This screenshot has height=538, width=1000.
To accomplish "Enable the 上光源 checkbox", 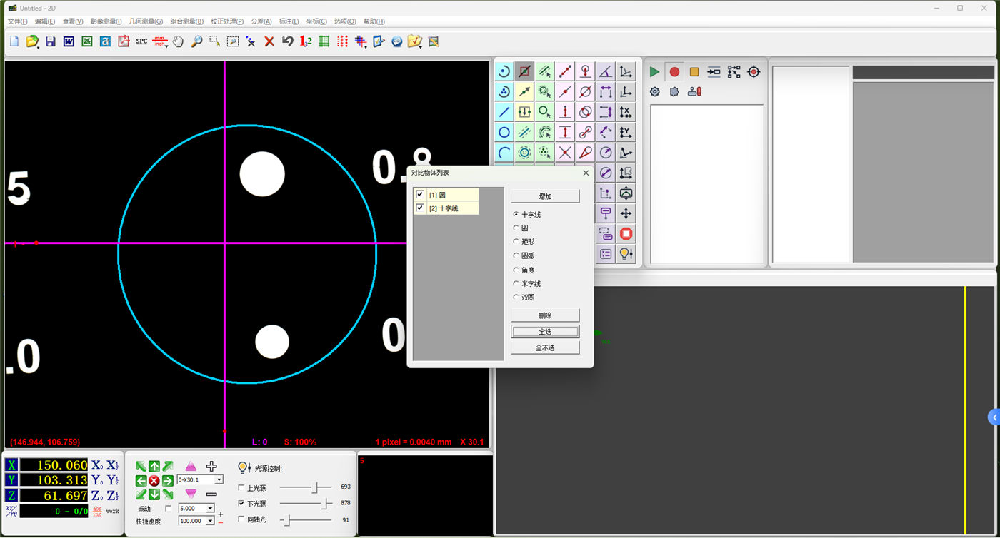I will point(241,488).
